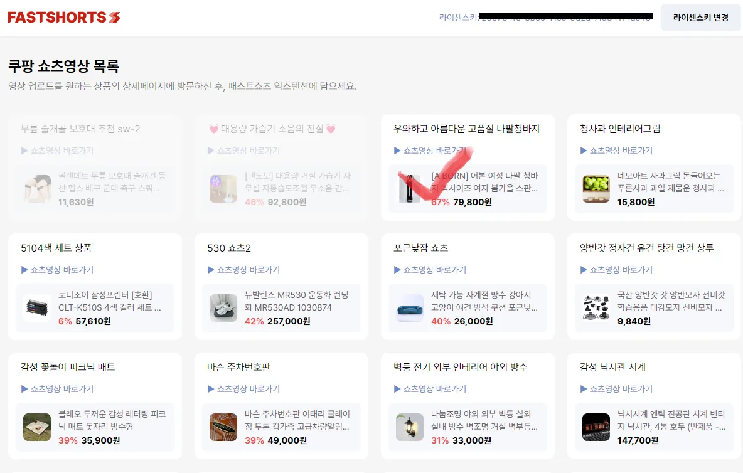This screenshot has height=473, width=743.
Task: Click the price 147,700원
Action: (x=638, y=441)
